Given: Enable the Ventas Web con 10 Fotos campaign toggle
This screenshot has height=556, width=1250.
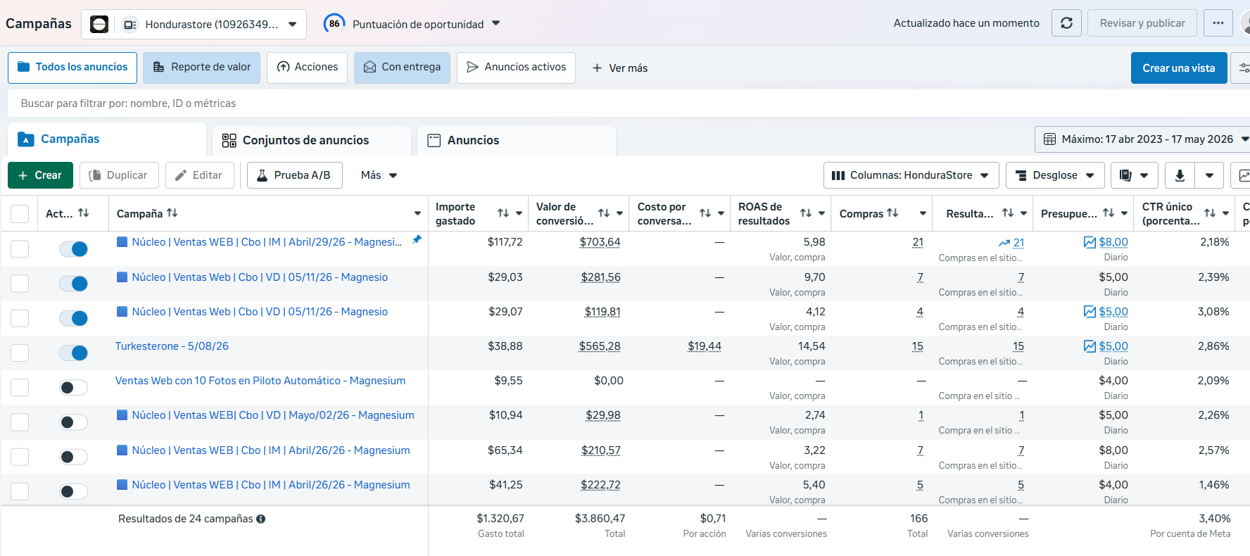Looking at the screenshot, I should (73, 387).
